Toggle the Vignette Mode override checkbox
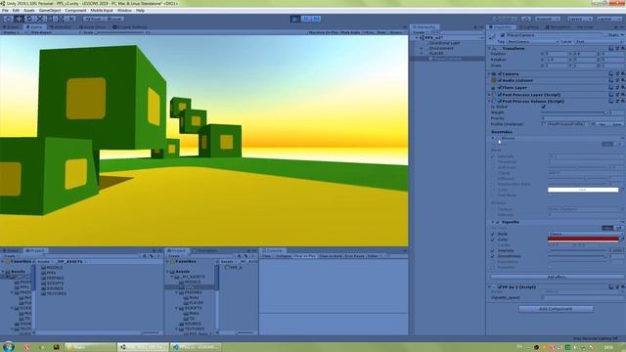The width and height of the screenshot is (626, 352). point(493,234)
